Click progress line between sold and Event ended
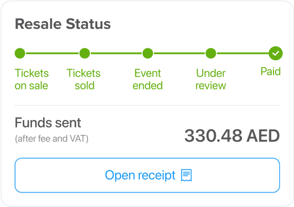The width and height of the screenshot is (294, 207). pos(116,53)
